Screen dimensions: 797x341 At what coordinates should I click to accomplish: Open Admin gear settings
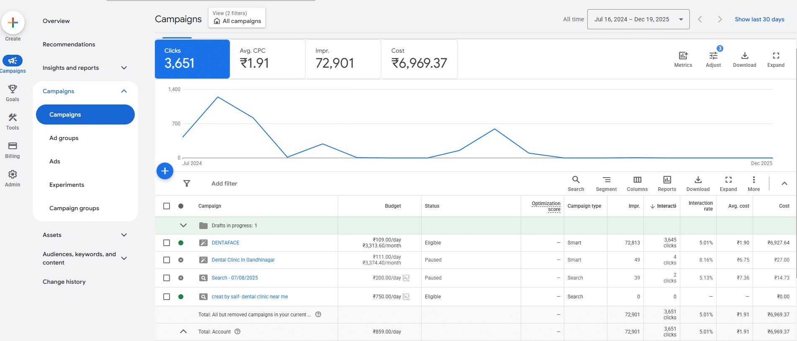coord(13,175)
